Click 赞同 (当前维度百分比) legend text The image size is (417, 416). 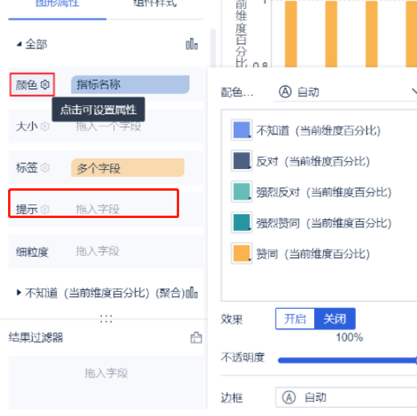pyautogui.click(x=313, y=253)
